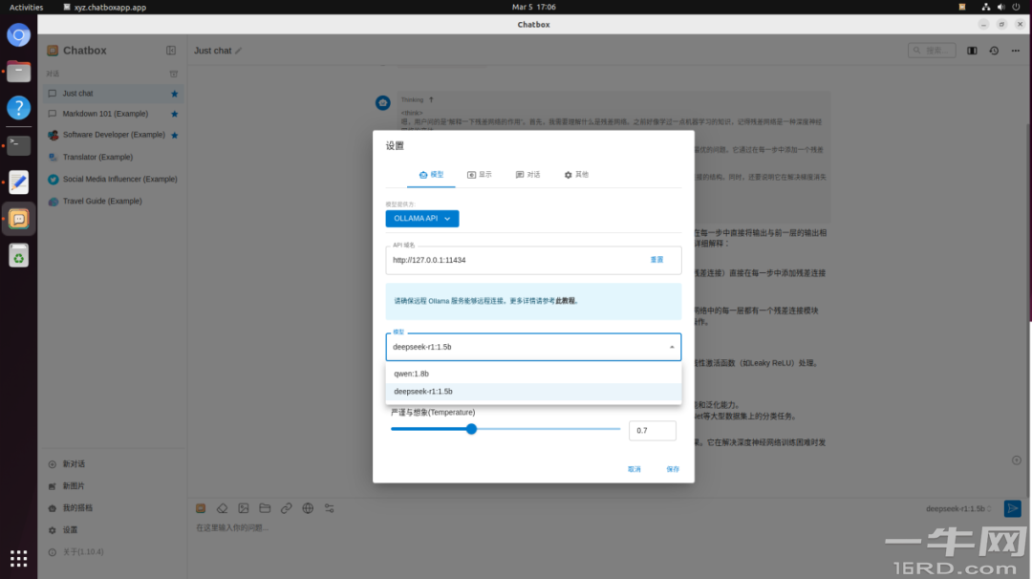This screenshot has height=579, width=1032.
Task: Click the eraser clear-context icon
Action: click(223, 508)
